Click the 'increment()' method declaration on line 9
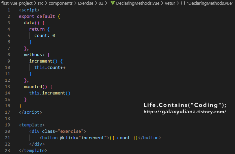235x154 pixels. coord(43,61)
